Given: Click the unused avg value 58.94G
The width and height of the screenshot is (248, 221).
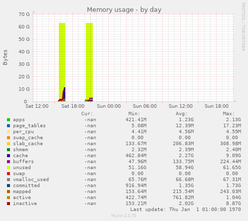Looking at the screenshot, I should (x=185, y=168).
